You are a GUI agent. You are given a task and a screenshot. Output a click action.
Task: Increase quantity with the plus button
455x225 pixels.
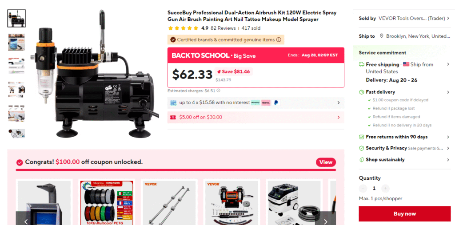(x=385, y=189)
